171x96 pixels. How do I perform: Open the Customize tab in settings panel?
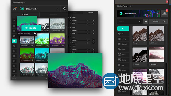[90, 13]
